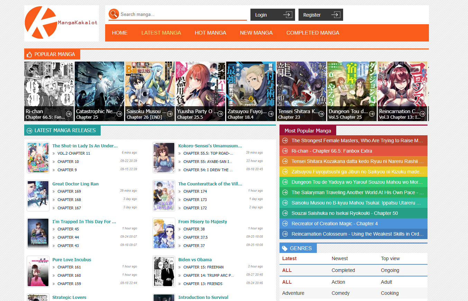This screenshot has height=301, width=468.
Task: Select the Ongoing status filter
Action: [390, 270]
